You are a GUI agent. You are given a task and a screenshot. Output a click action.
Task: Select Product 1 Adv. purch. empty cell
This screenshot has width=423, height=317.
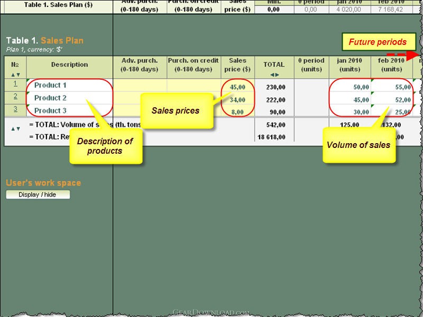140,85
